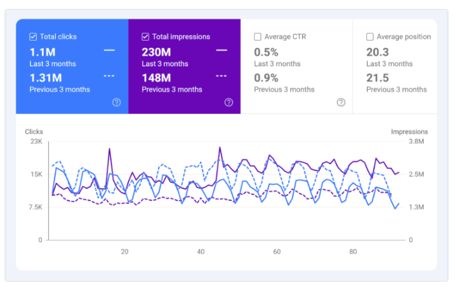Image resolution: width=455 pixels, height=289 pixels.
Task: Click the Impressions axis label
Action: tap(409, 132)
